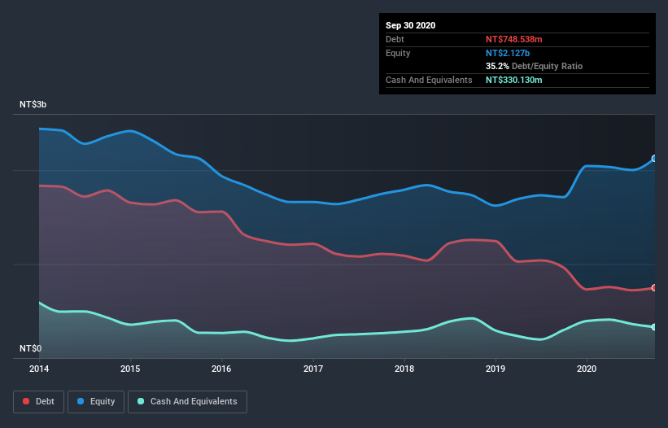Click the Equity value NT$2.127b in tooltip
The width and height of the screenshot is (668, 428).
click(x=508, y=53)
